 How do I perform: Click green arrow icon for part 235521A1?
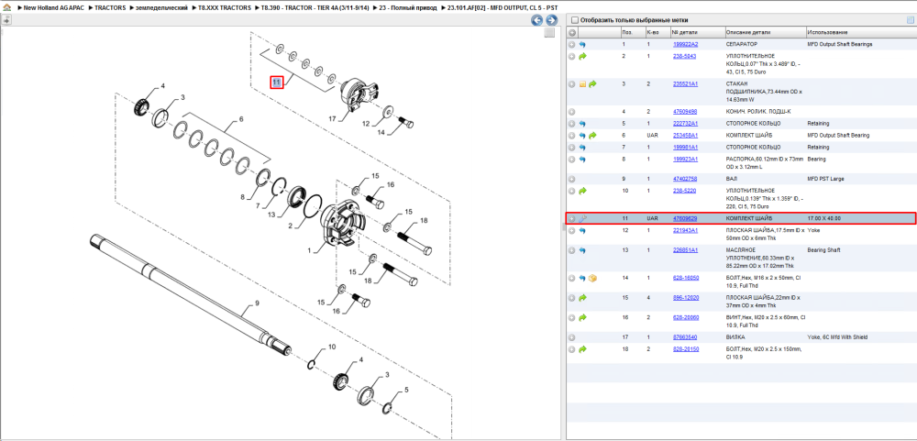(x=592, y=84)
